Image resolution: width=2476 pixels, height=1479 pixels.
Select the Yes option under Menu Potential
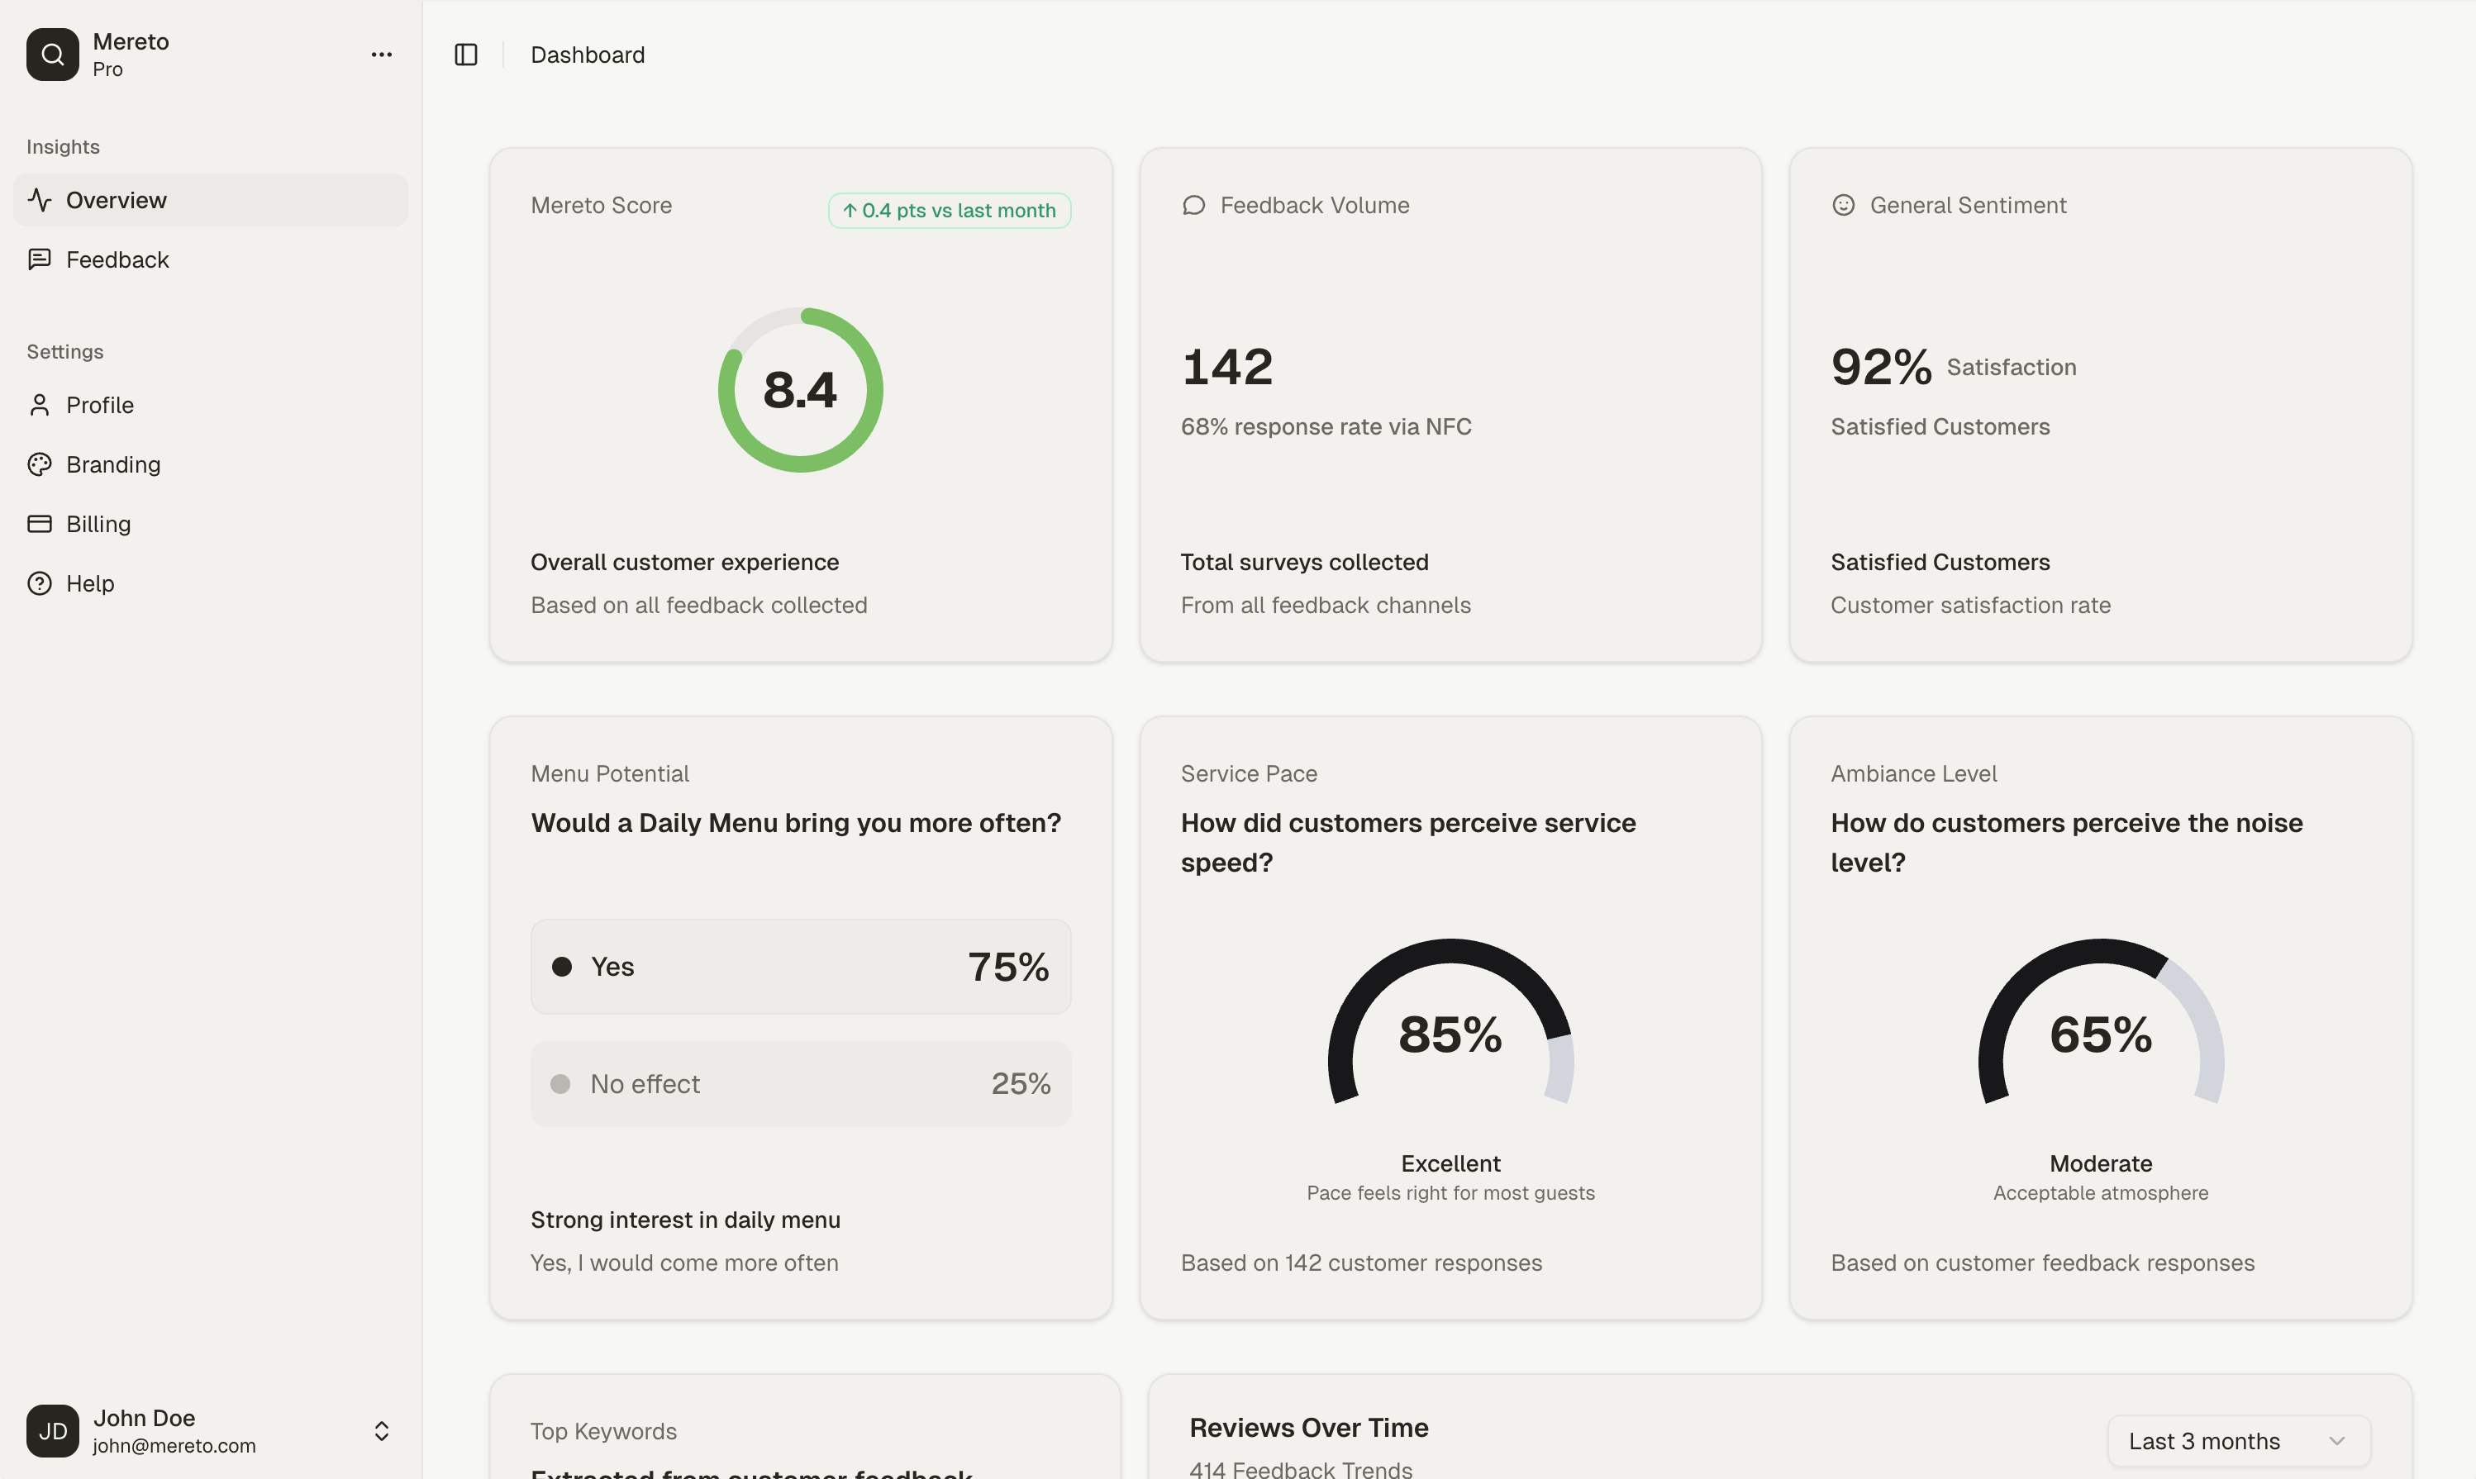click(x=801, y=966)
